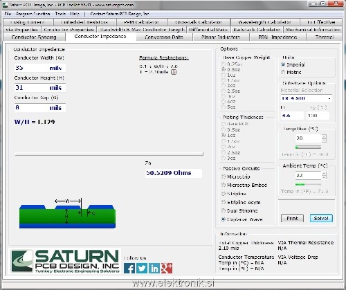The image size is (346, 290).
Task: Increase Temp Rise with up arrow
Action: pyautogui.click(x=324, y=136)
